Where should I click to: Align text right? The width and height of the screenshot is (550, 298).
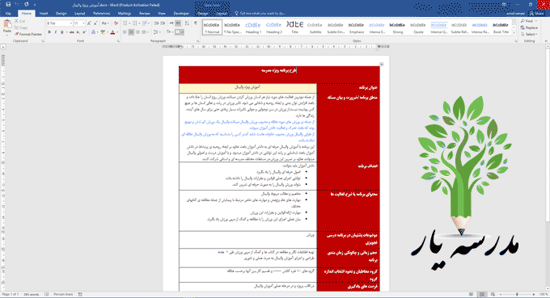click(x=137, y=32)
